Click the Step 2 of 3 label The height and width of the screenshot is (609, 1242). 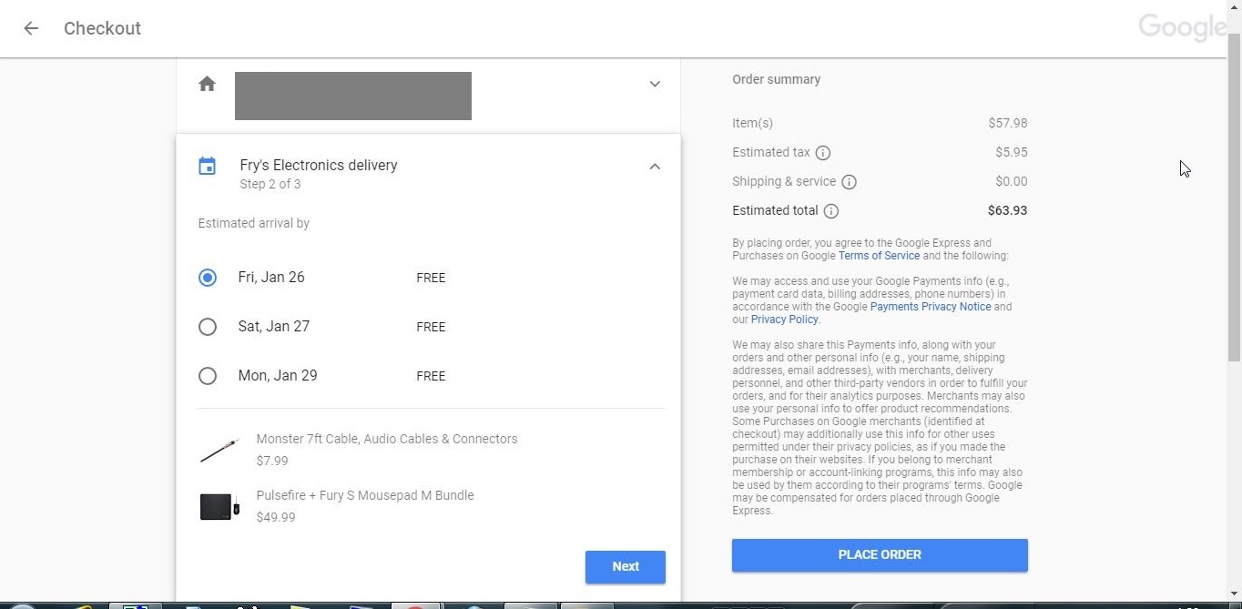[270, 184]
